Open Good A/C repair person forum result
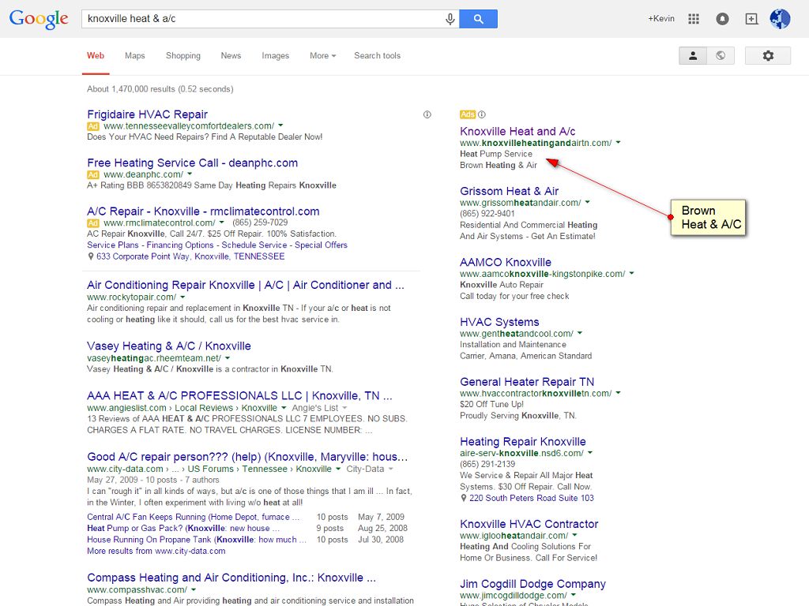Screen dimensions: 809x606 247,457
